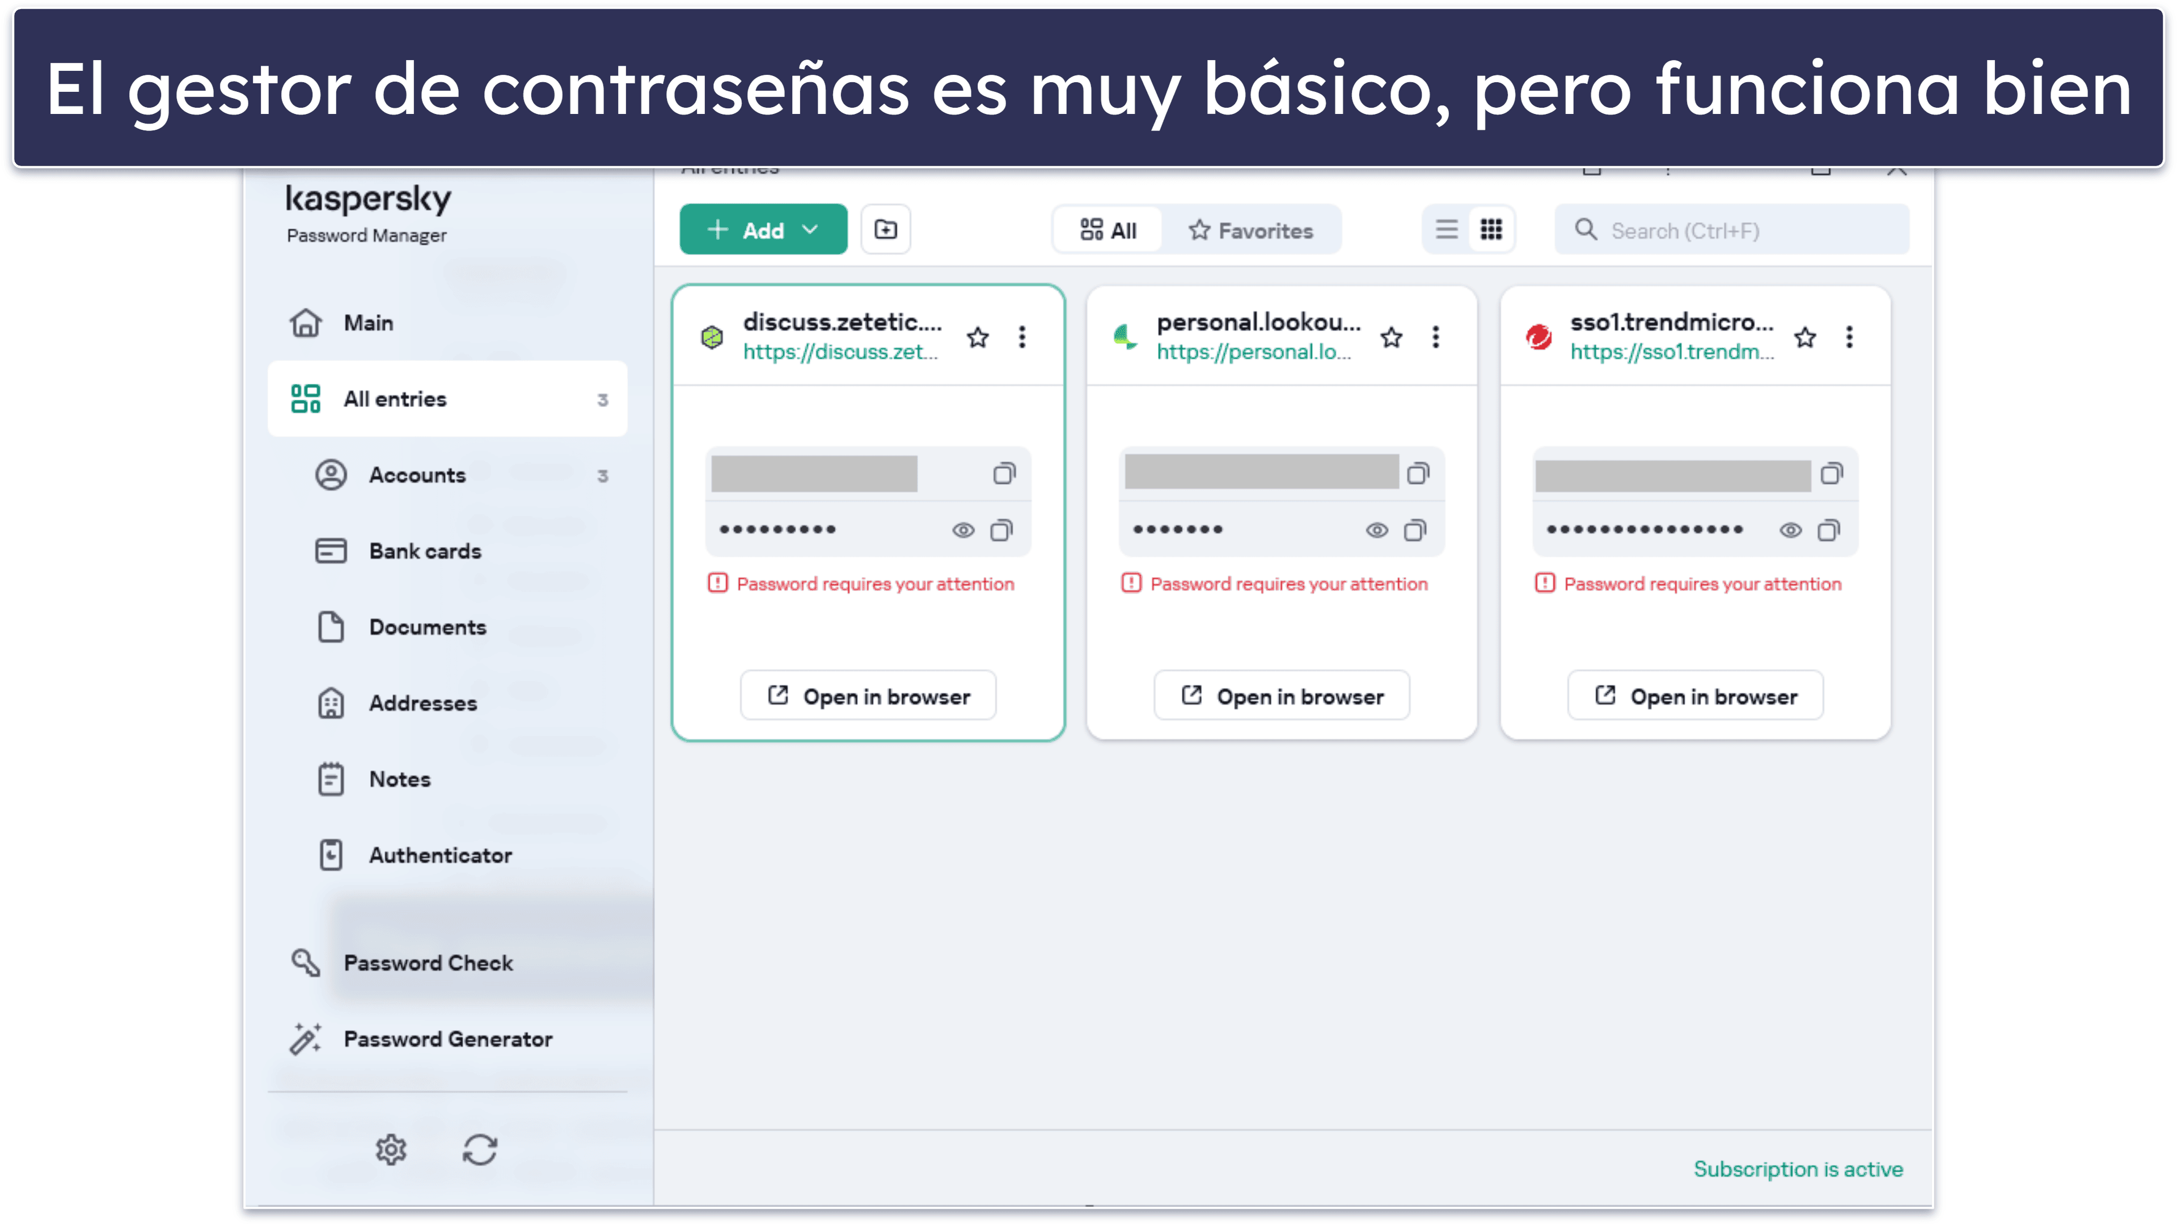Viewport: 2177px width, 1224px height.
Task: Copy username of discuss.zetetic entry
Action: click(1004, 474)
